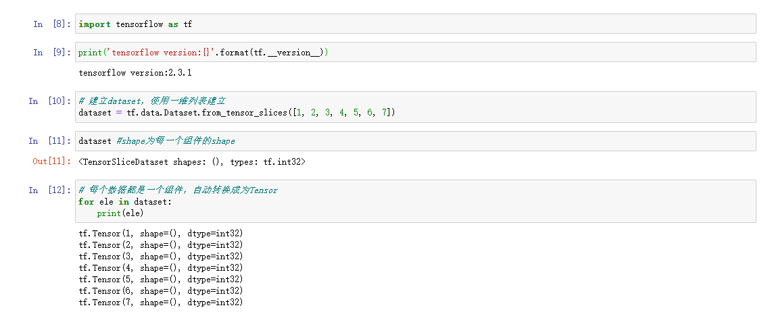Click the In [8] prompt label
The image size is (770, 314).
(x=52, y=24)
